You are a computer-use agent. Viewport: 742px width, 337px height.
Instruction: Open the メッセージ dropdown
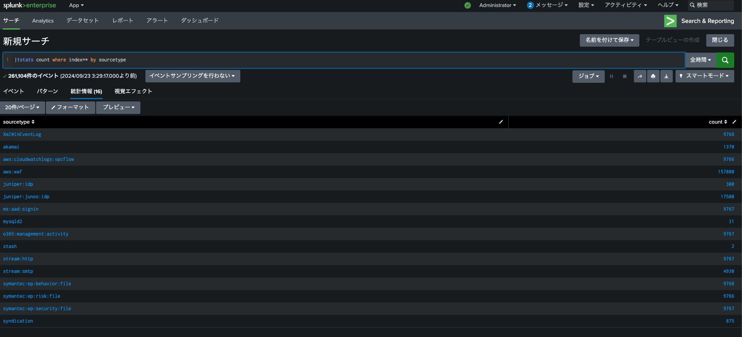click(551, 5)
